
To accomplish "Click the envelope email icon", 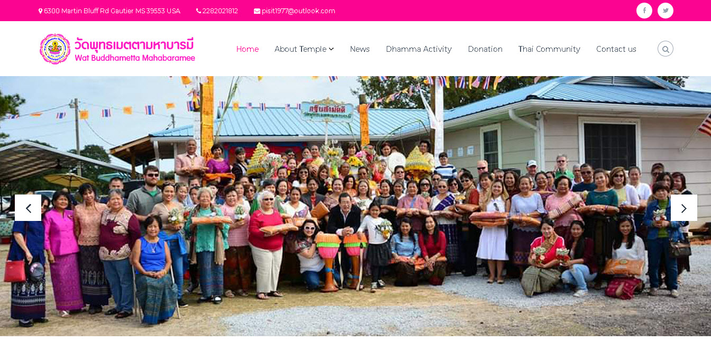I will coord(257,11).
